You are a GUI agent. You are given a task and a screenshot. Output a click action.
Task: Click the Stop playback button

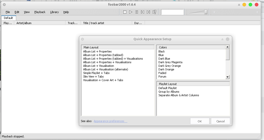click(125, 12)
